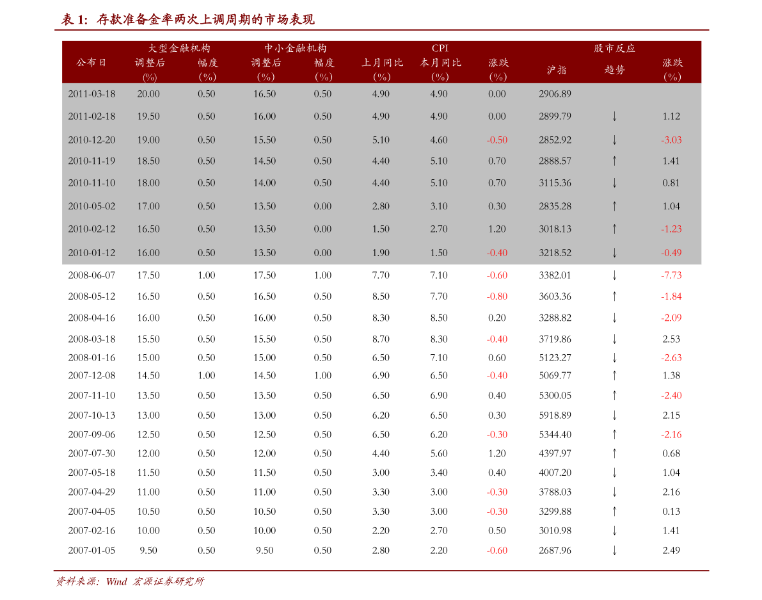The image size is (762, 600).
Task: Click the stock change value 2.53
Action: click(671, 339)
